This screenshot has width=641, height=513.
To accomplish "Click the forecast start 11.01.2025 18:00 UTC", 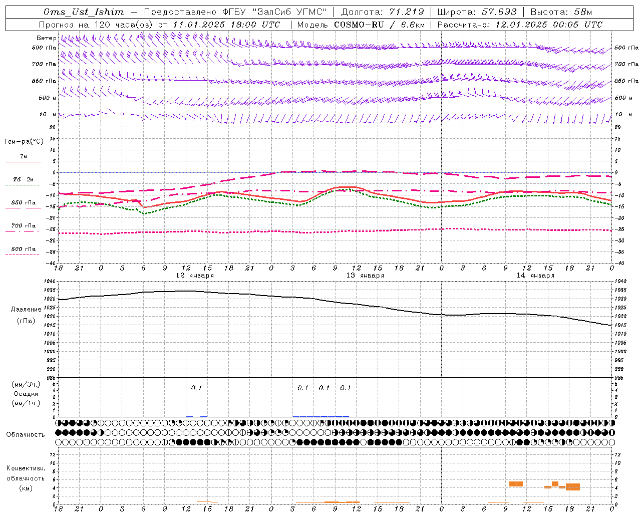I will (x=226, y=25).
